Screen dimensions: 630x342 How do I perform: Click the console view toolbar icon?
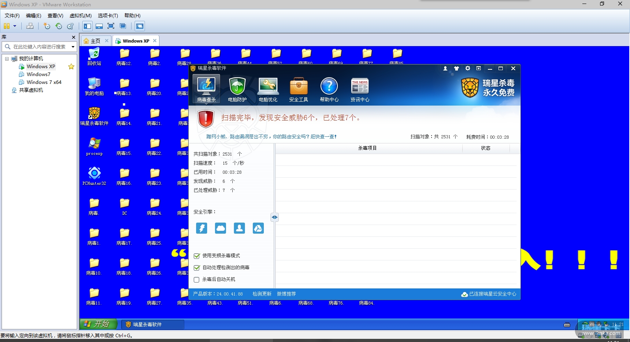coord(140,26)
